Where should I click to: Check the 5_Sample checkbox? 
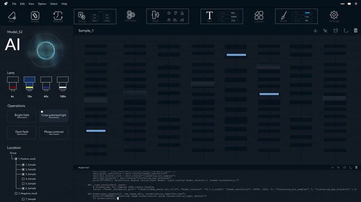coord(23,183)
